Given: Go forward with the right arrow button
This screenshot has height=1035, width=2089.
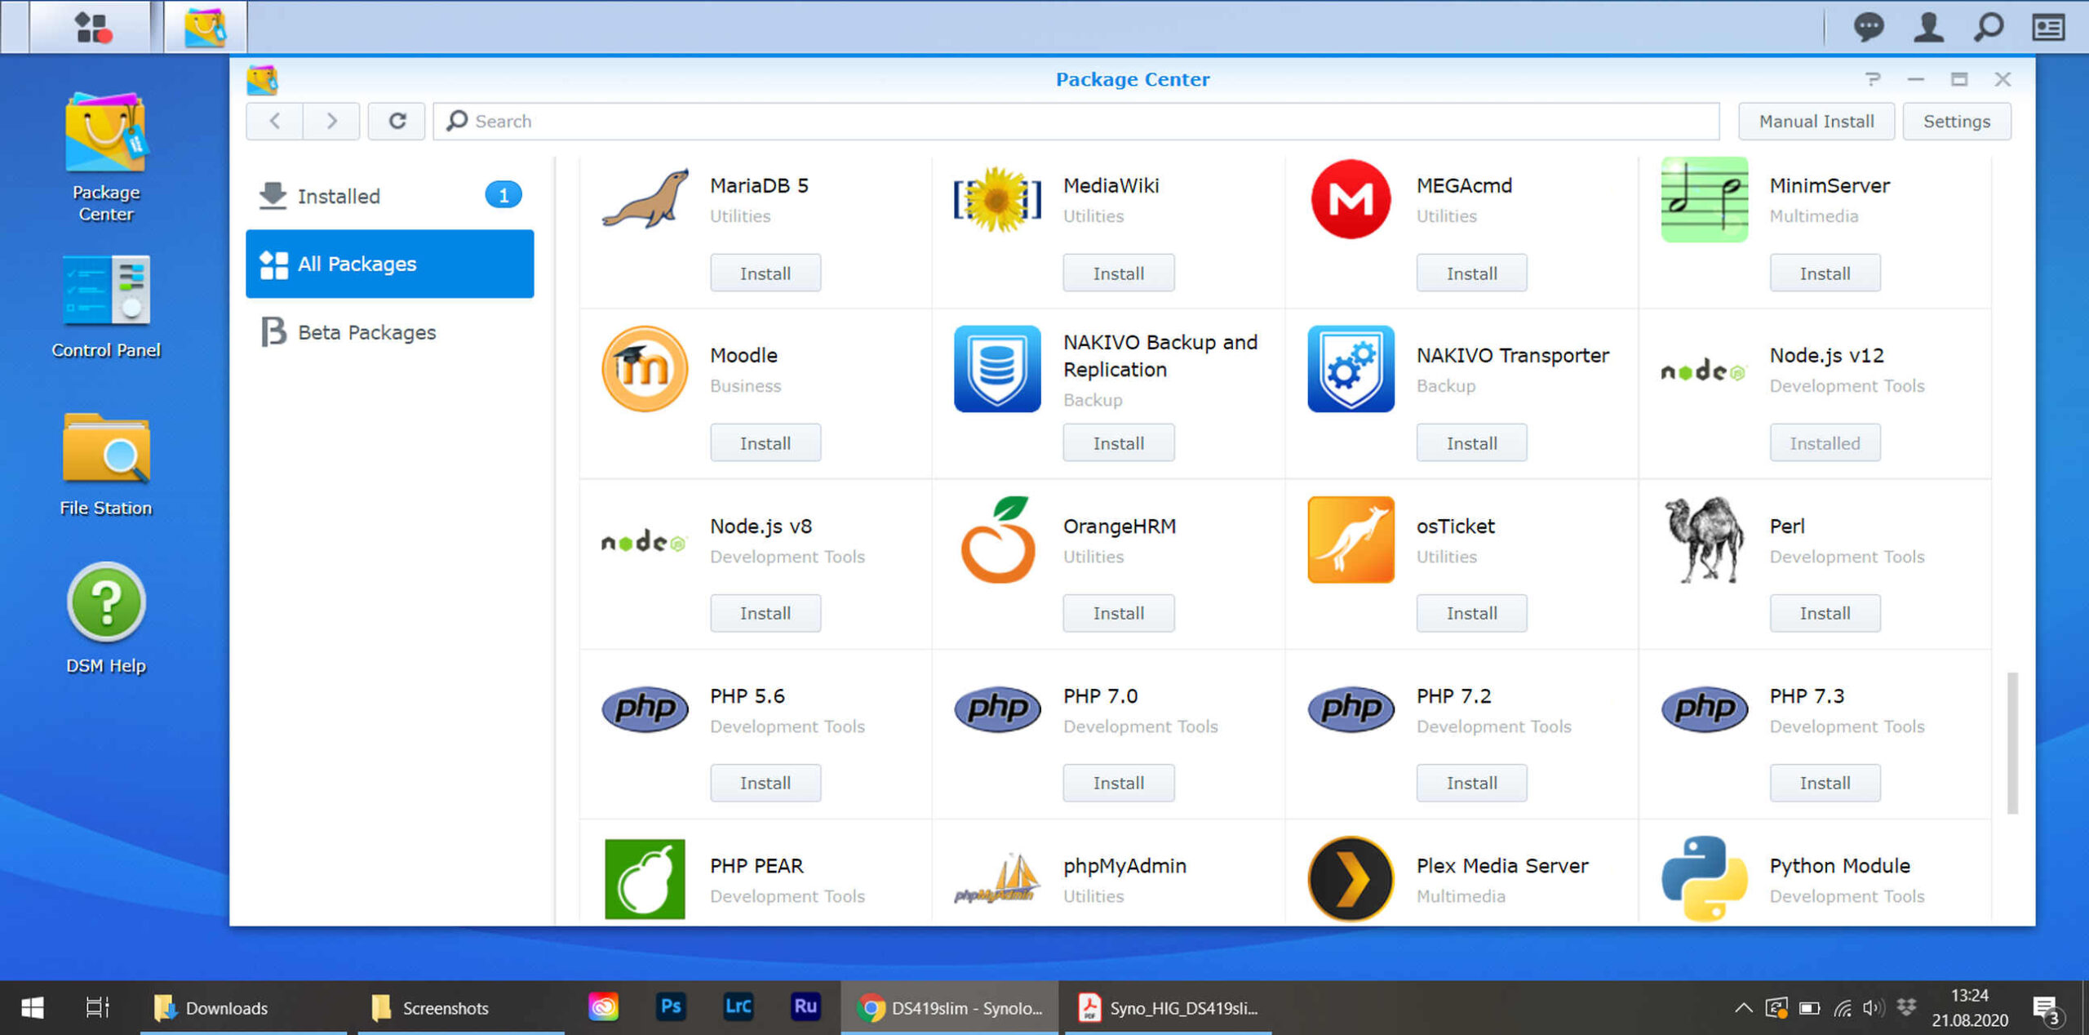Looking at the screenshot, I should pos(331,121).
